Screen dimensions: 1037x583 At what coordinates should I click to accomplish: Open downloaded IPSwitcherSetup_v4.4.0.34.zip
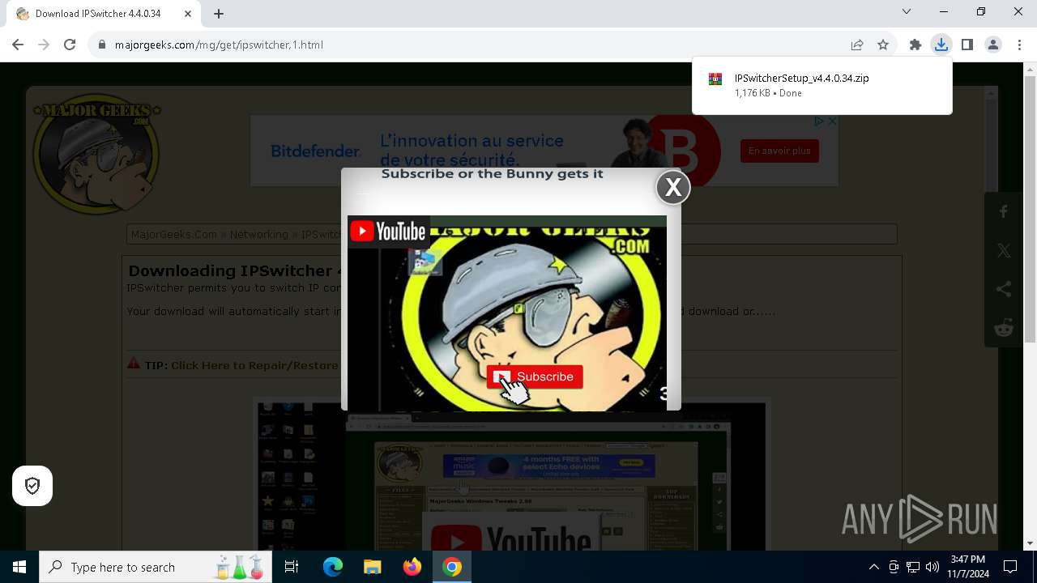[801, 79]
